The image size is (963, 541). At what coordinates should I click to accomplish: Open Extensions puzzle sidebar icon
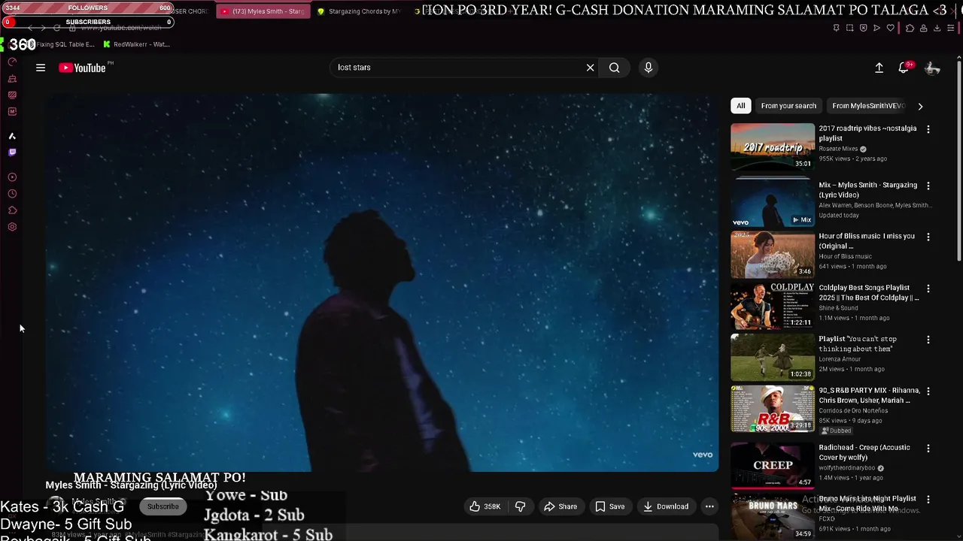point(12,210)
